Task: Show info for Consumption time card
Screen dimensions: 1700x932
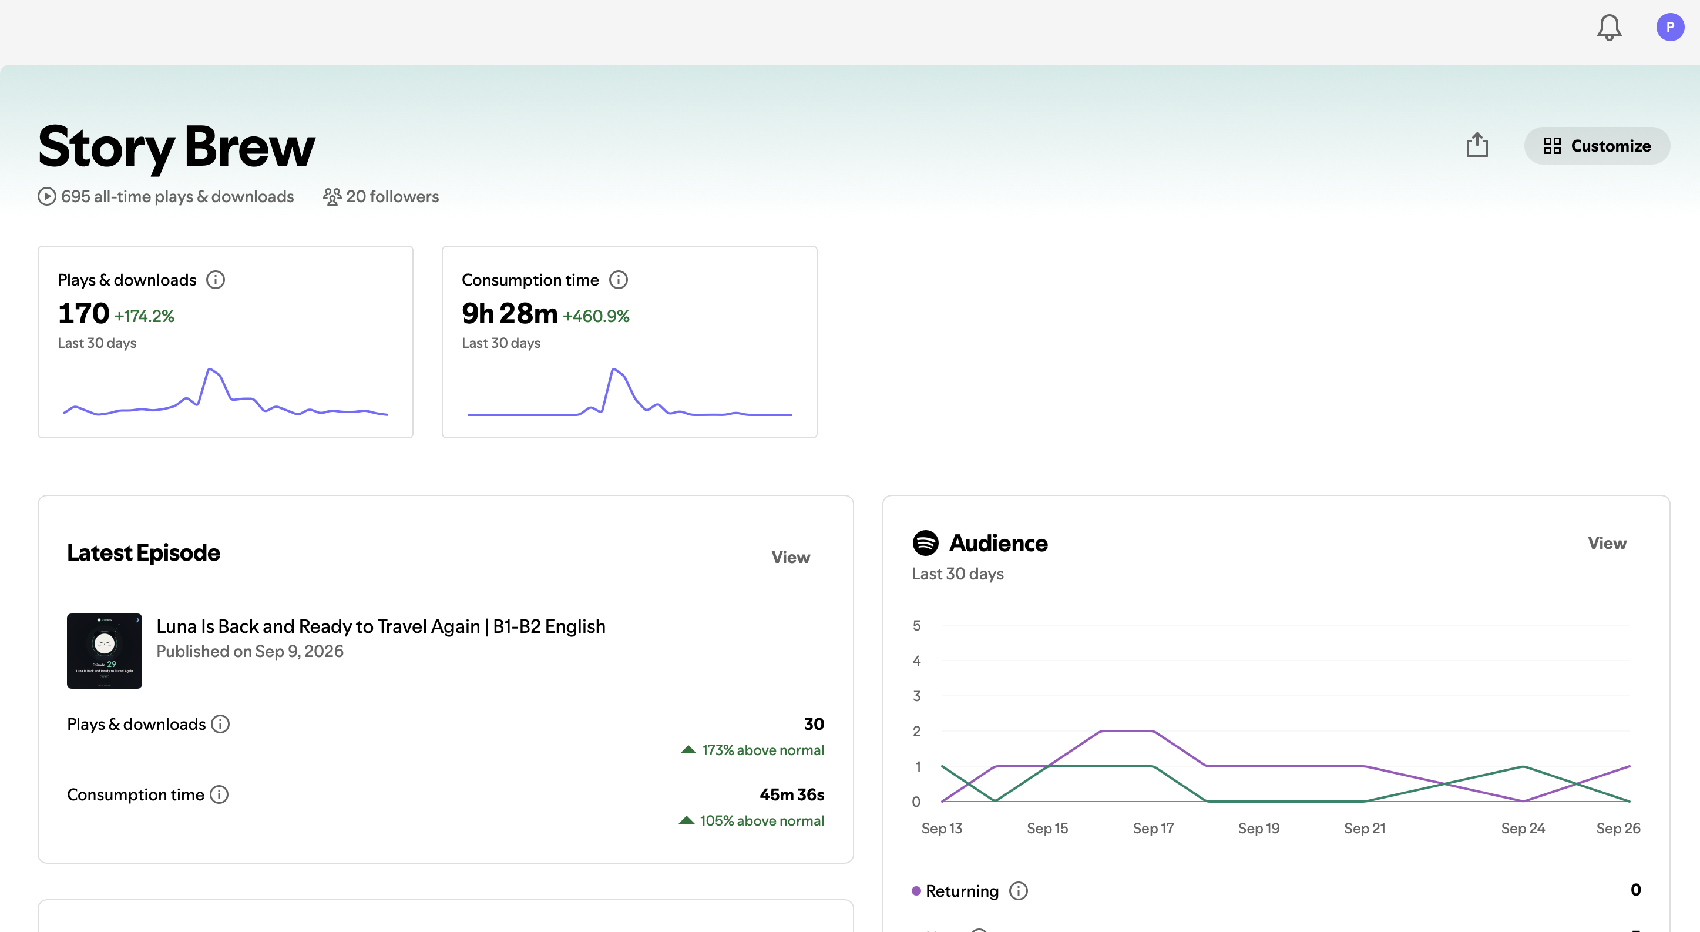Action: coord(619,280)
